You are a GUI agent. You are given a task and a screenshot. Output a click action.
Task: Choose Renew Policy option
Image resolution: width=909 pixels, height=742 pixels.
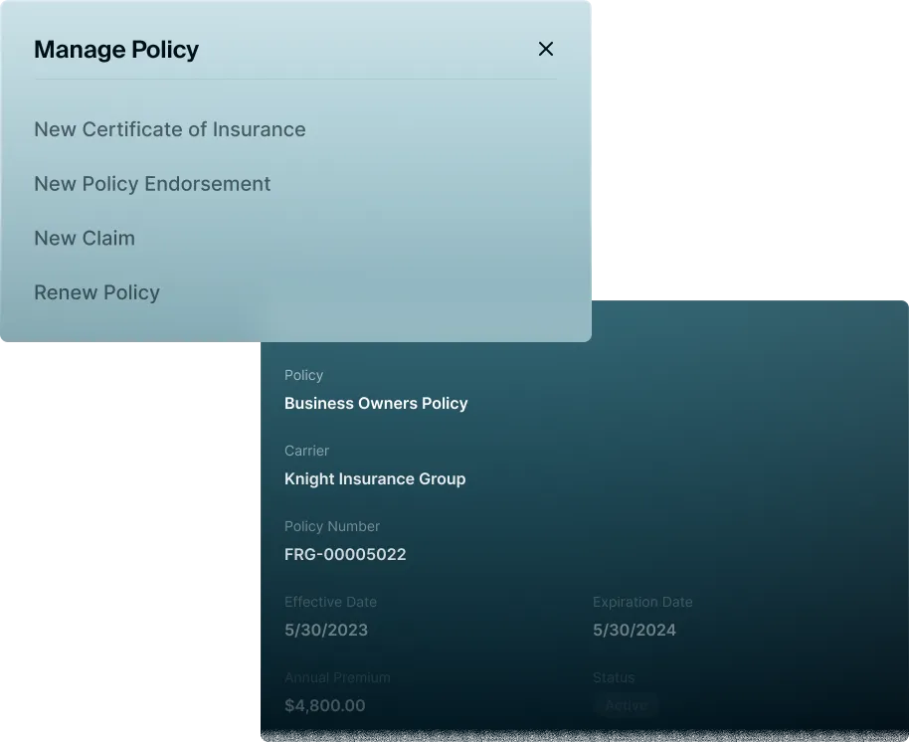click(96, 291)
